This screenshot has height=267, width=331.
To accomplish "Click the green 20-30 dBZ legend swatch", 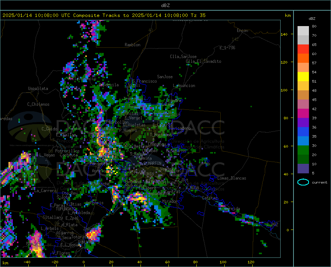I will point(303,150).
